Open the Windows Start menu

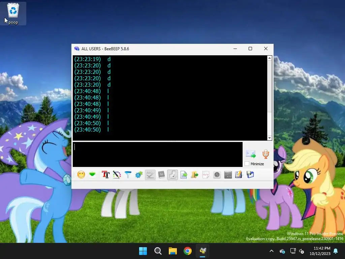143,251
